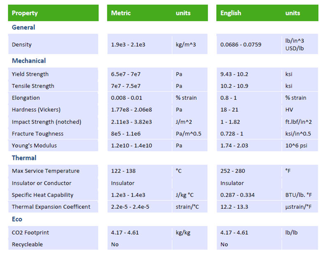
Task: Click Tensile Strength metric value 7e7 - 7.5e7
Action: [x=126, y=86]
